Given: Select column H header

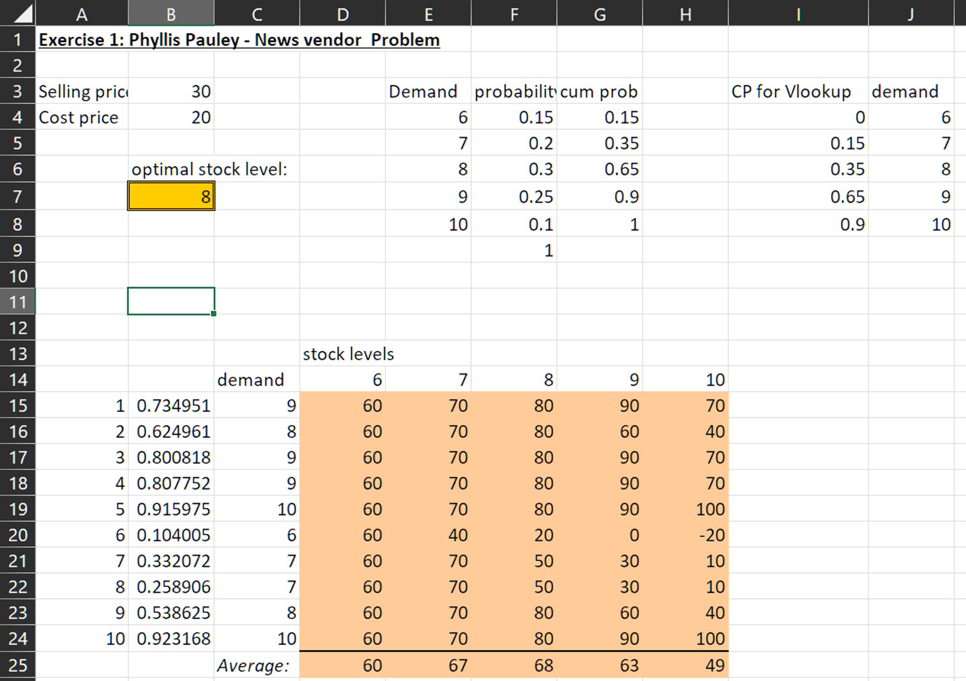Looking at the screenshot, I should (685, 13).
